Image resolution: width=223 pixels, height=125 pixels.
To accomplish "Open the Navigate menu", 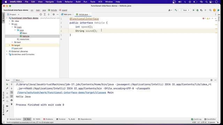I will (49, 2).
